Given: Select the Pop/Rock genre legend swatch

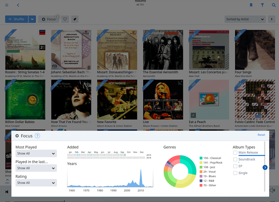Looking at the screenshot, I should 201,163.
